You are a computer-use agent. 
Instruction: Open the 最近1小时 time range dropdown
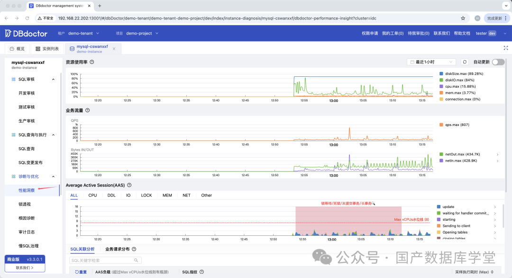pyautogui.click(x=431, y=62)
